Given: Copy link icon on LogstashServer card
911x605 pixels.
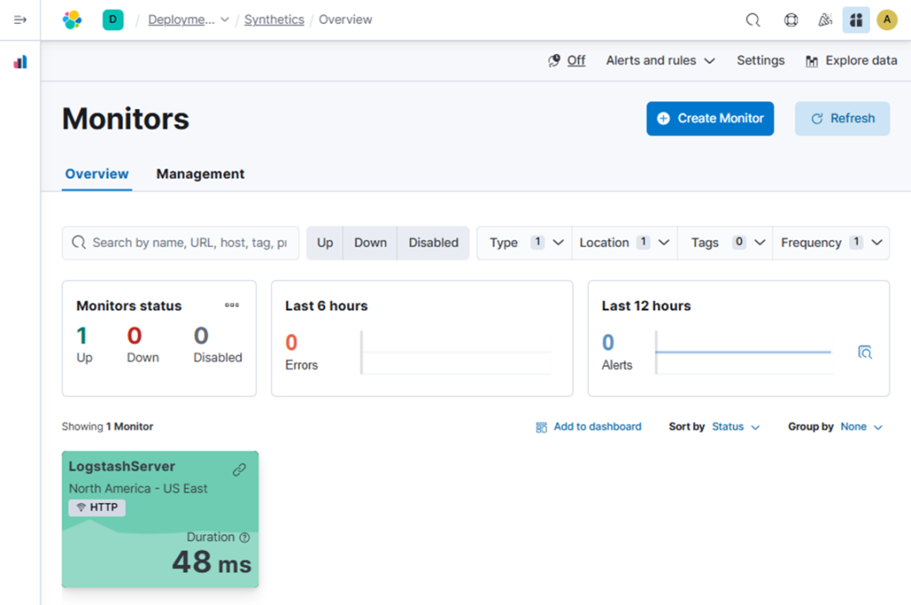Looking at the screenshot, I should tap(239, 470).
